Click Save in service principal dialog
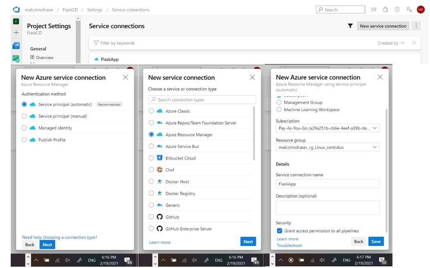Image resolution: width=430 pixels, height=268 pixels. (376, 241)
